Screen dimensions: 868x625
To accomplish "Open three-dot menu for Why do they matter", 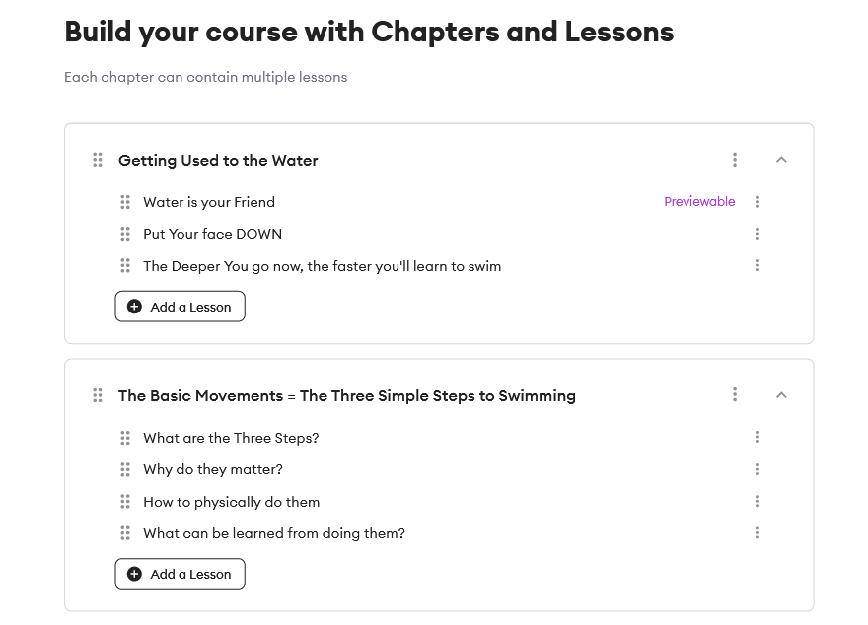I will click(x=757, y=469).
